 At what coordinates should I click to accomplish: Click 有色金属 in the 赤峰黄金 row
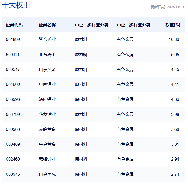pos(125,129)
